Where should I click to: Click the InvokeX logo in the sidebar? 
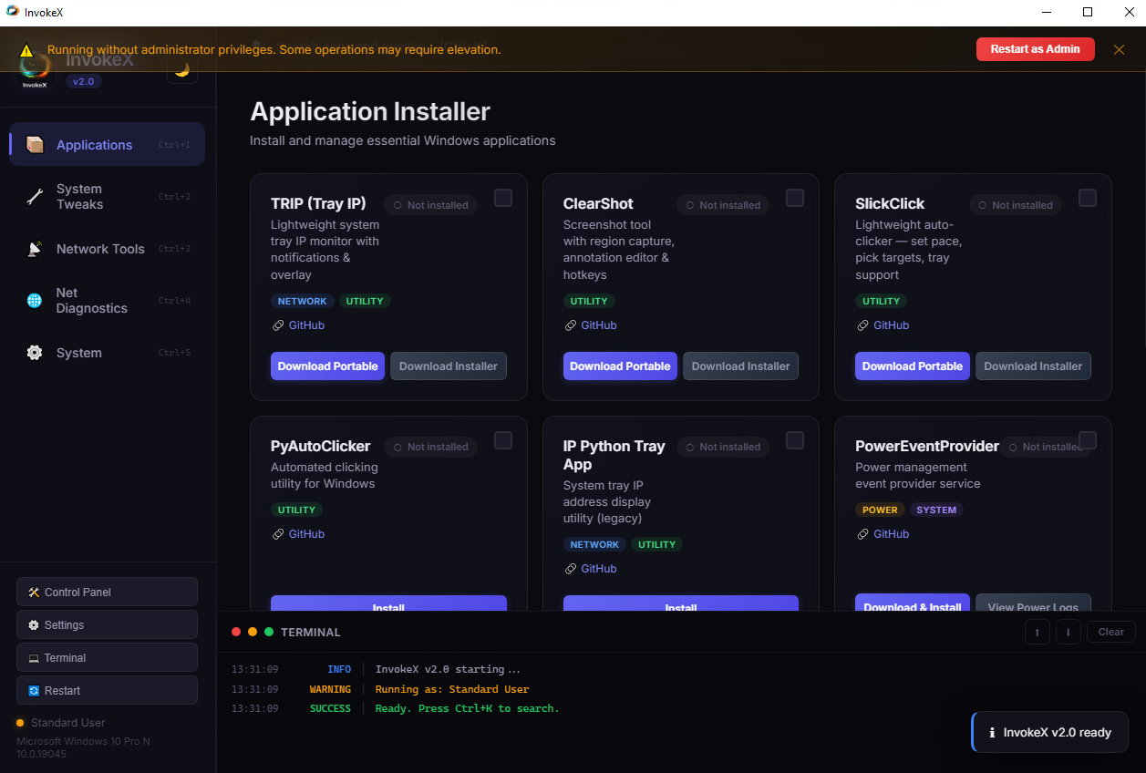pos(35,68)
